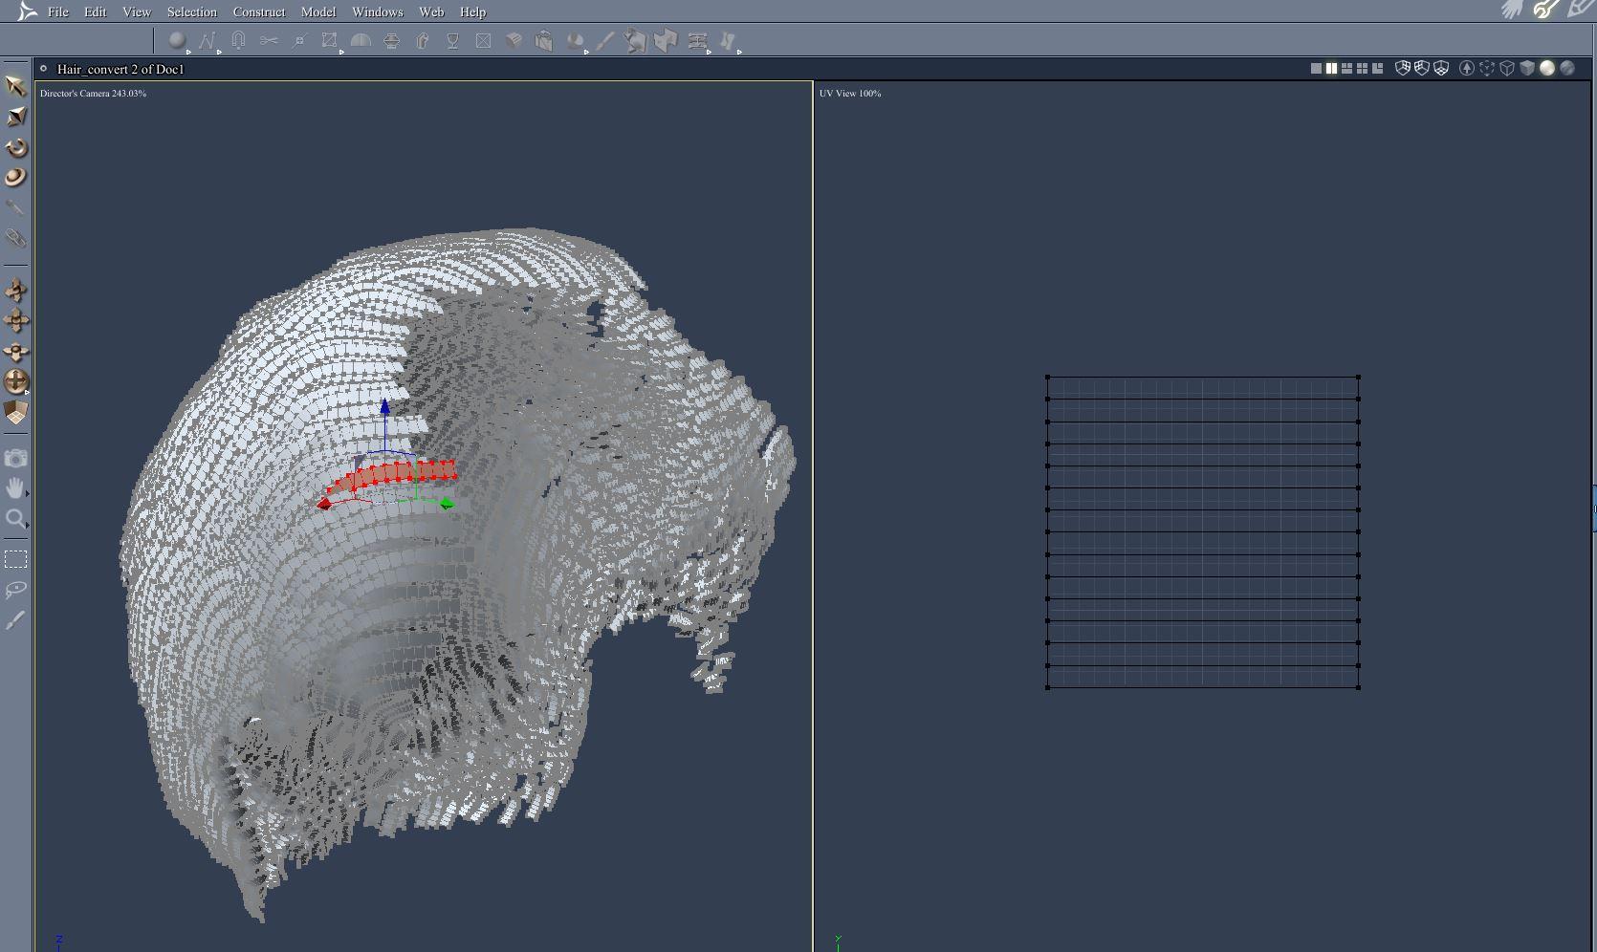Screen dimensions: 1597x952
Task: Click the greyed-out pin tool icon
Action: (x=15, y=207)
